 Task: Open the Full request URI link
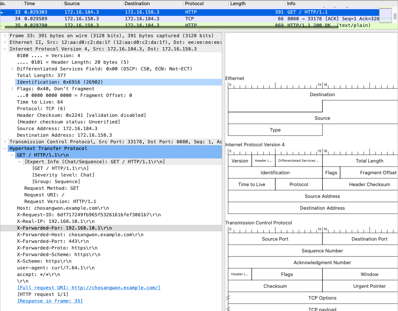(x=89, y=288)
